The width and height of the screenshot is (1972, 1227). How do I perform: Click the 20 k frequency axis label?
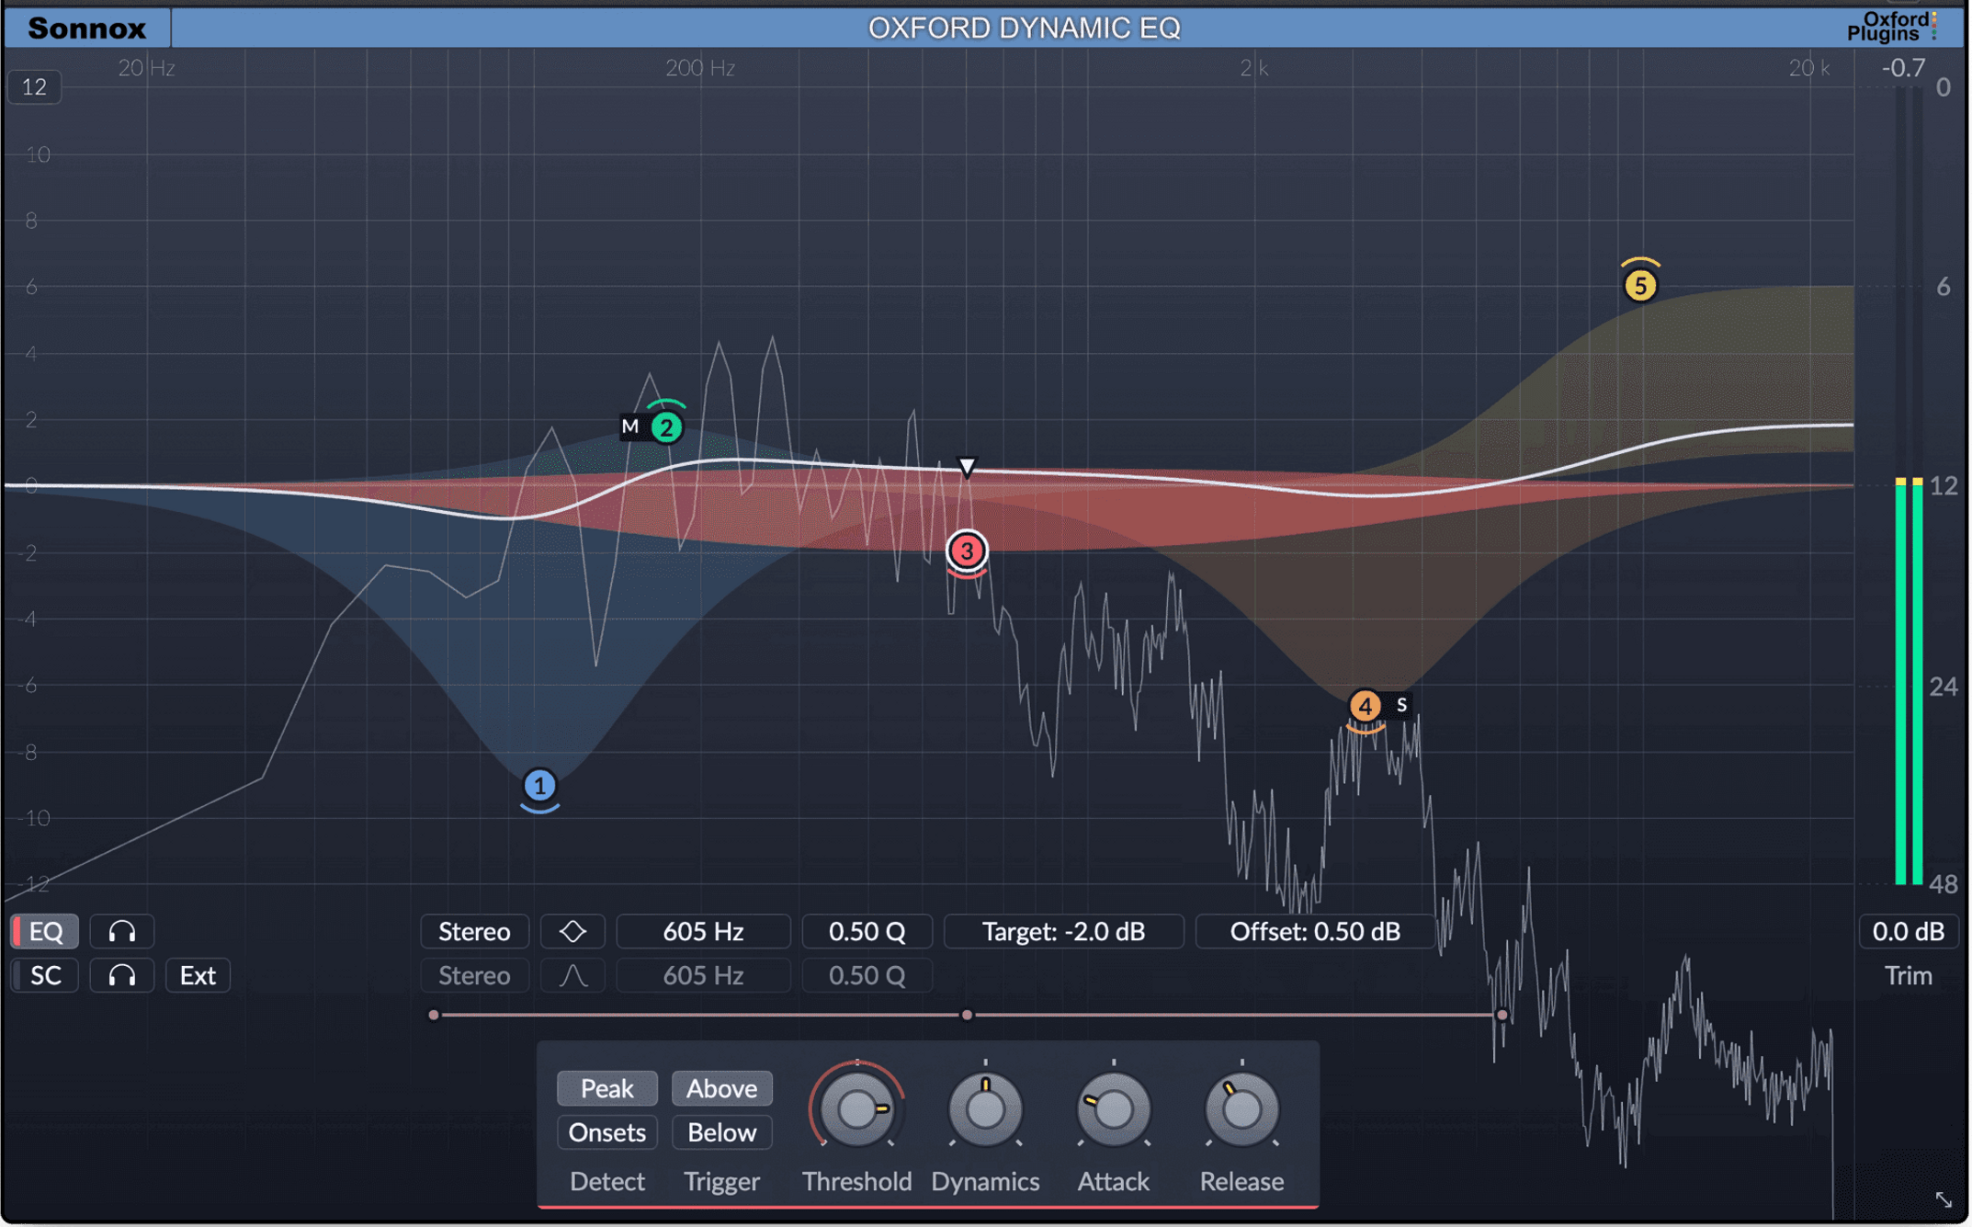pyautogui.click(x=1809, y=68)
